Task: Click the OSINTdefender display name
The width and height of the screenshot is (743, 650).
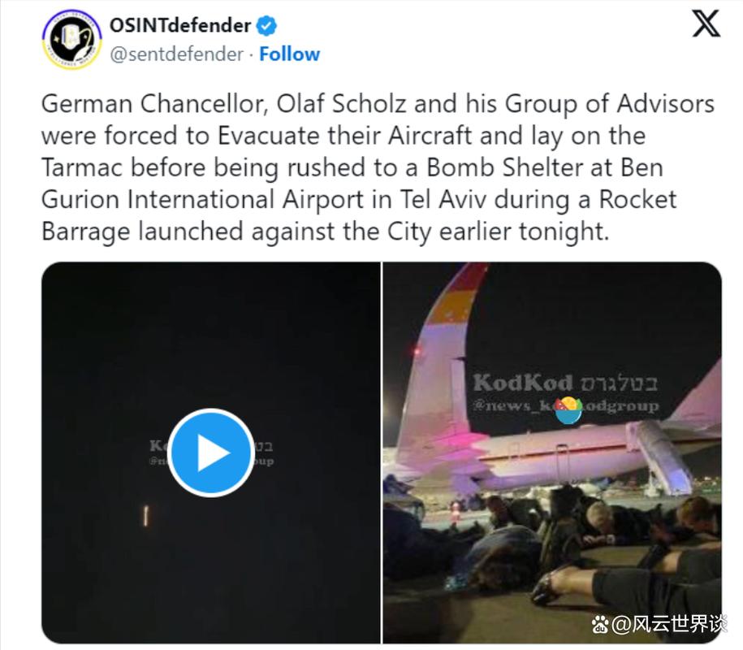Action: click(180, 26)
